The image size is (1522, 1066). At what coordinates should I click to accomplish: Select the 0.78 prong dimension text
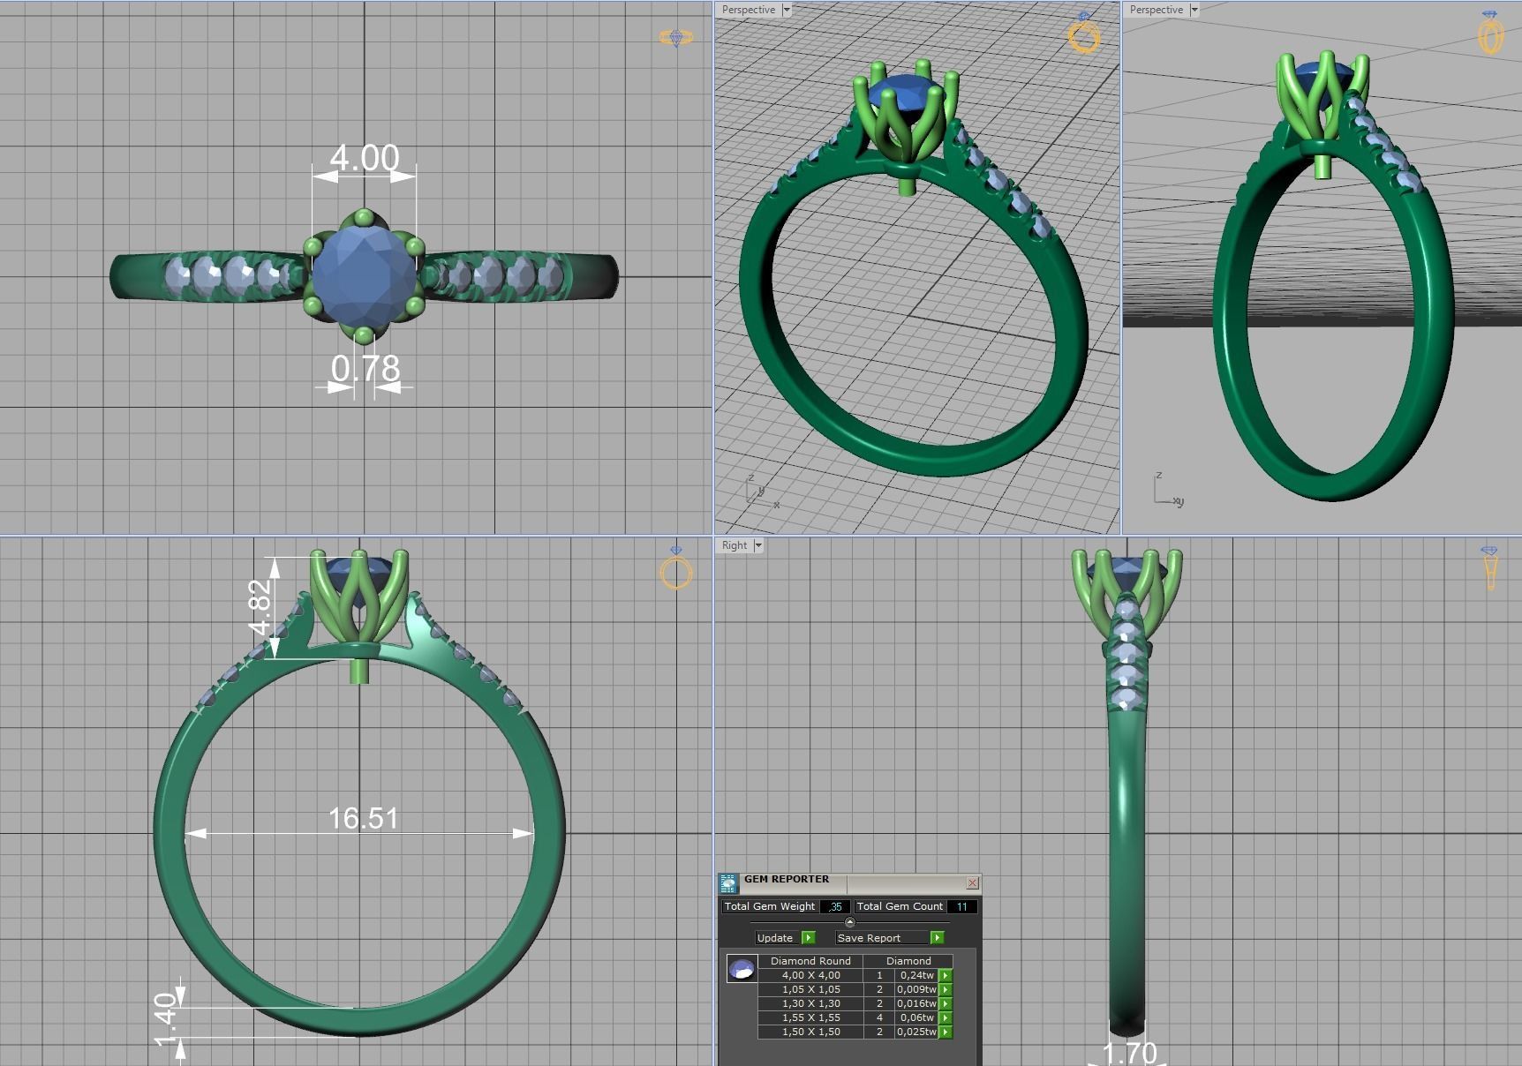coord(365,368)
